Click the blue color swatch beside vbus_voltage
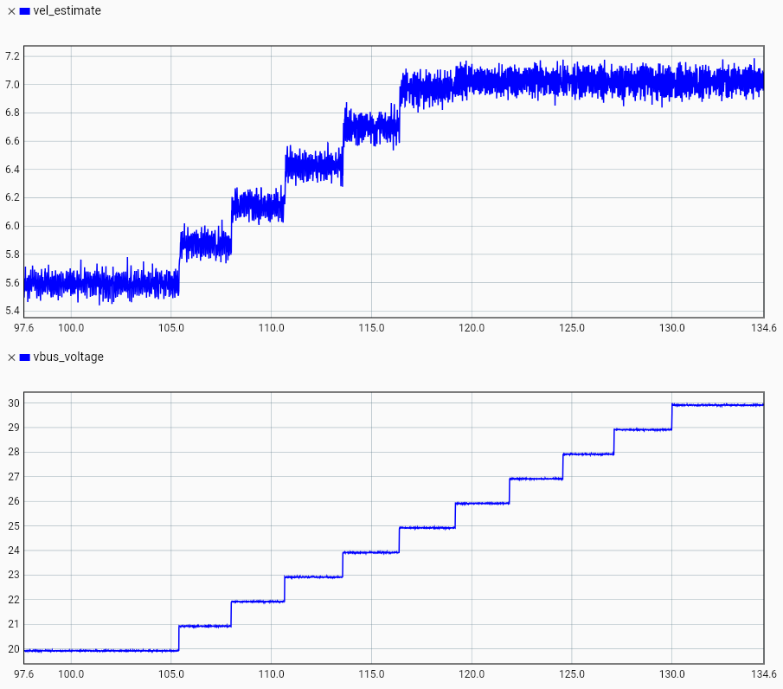The width and height of the screenshot is (783, 689). (x=25, y=357)
